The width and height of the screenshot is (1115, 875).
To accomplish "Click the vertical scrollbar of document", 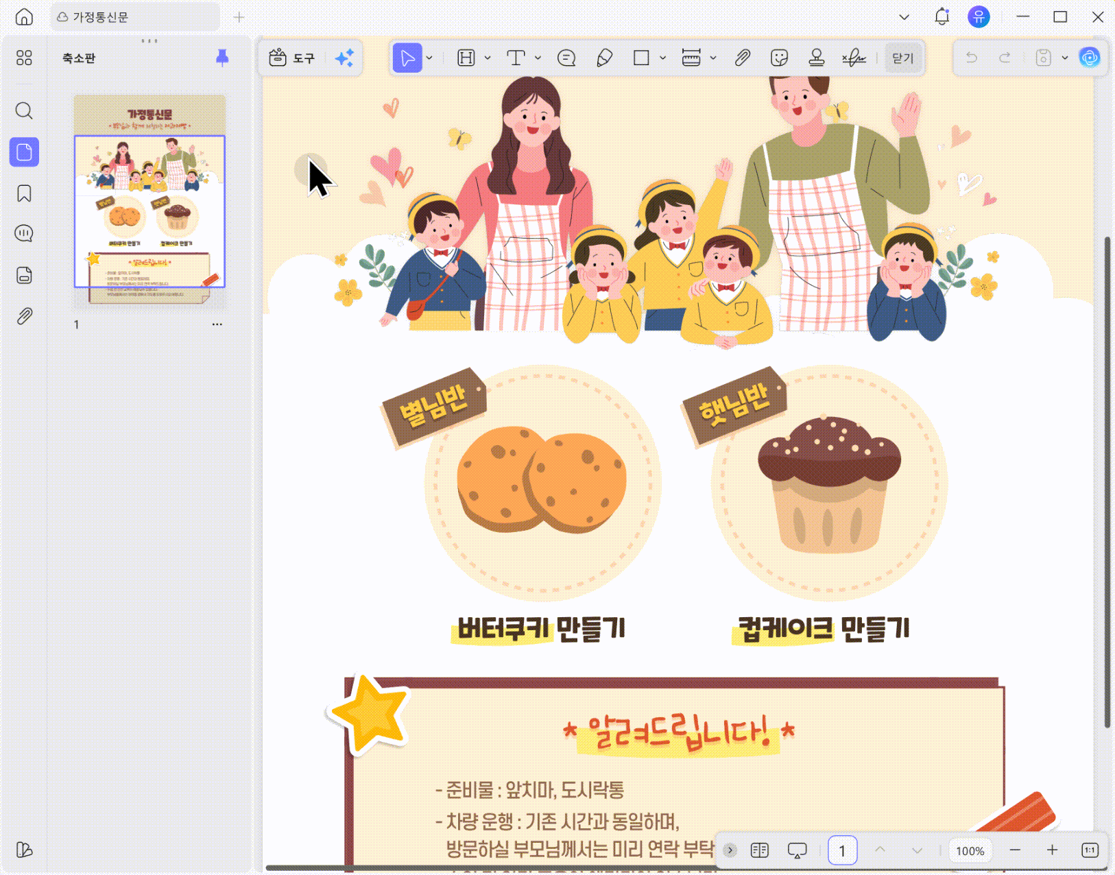I will point(1107,483).
